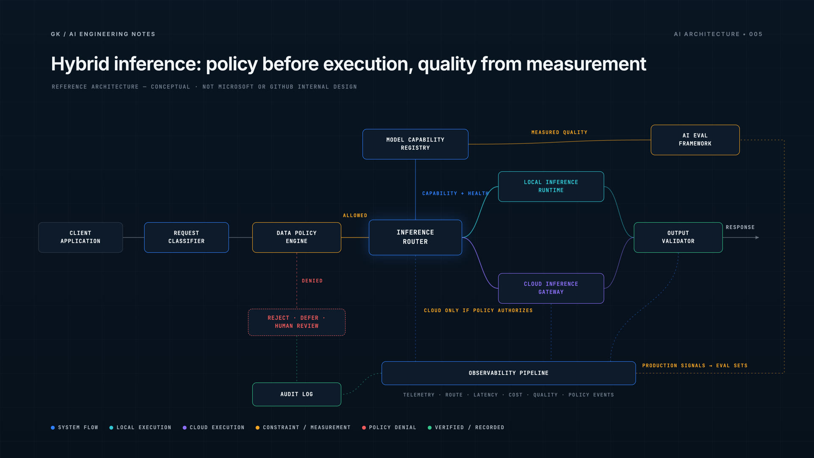
Task: Click the purple Cloud Execution legend dot
Action: click(184, 427)
